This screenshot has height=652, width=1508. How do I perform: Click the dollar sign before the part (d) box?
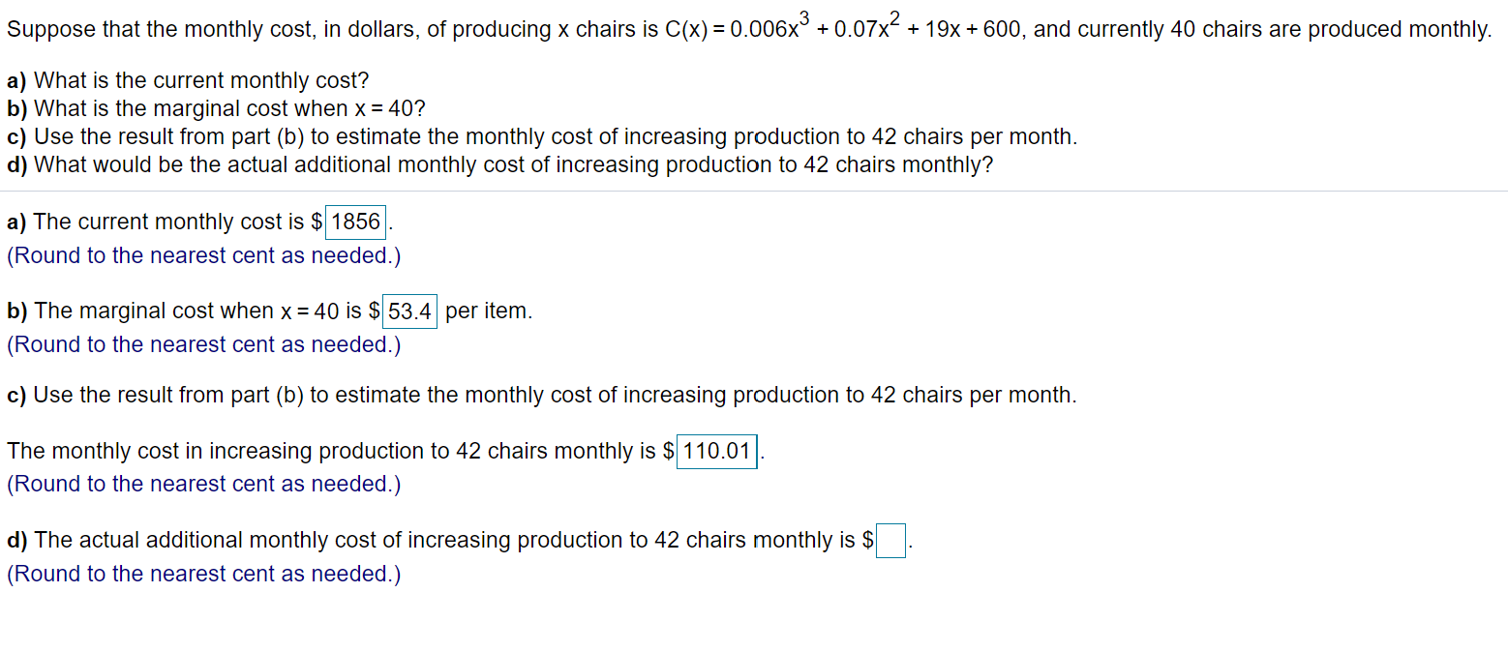869,540
